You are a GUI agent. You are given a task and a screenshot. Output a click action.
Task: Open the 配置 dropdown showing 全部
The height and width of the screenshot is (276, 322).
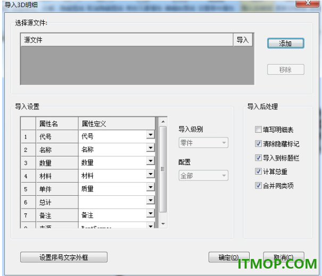click(203, 175)
